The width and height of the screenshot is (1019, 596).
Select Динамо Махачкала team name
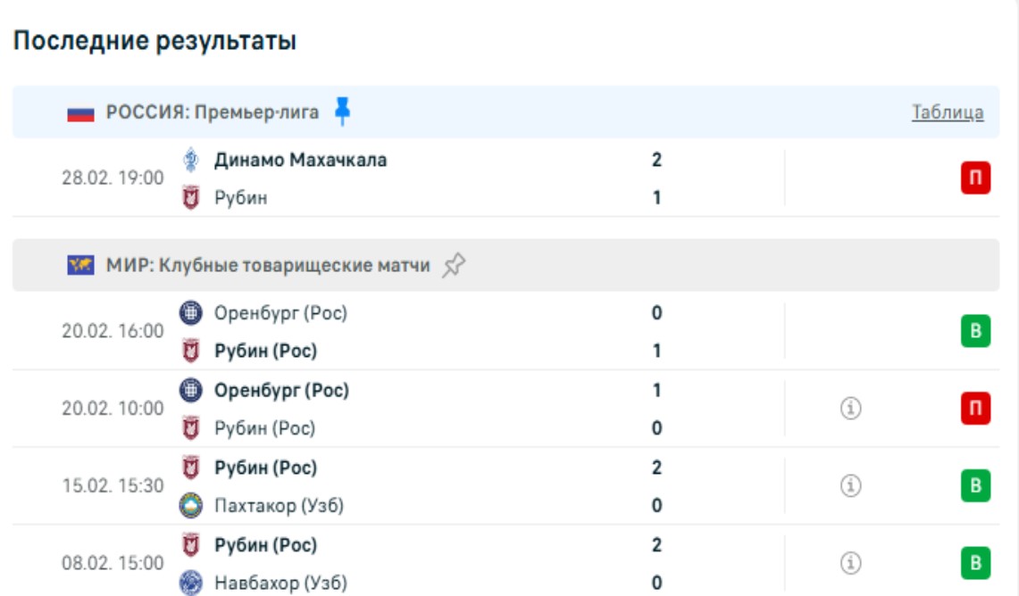point(300,161)
